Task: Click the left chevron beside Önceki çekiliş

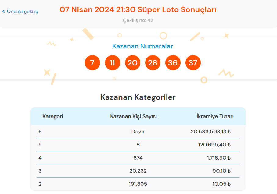Action: pos(4,12)
